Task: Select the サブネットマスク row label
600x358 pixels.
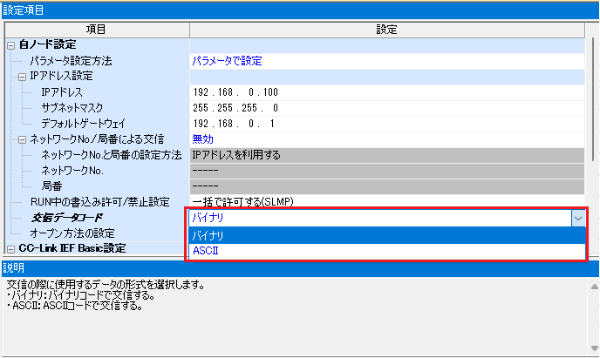Action: tap(72, 108)
